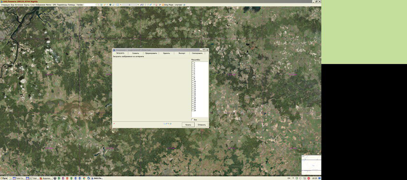
Task: Click the zoom-out magnifier beside zoom slider
Action: coord(121,5)
